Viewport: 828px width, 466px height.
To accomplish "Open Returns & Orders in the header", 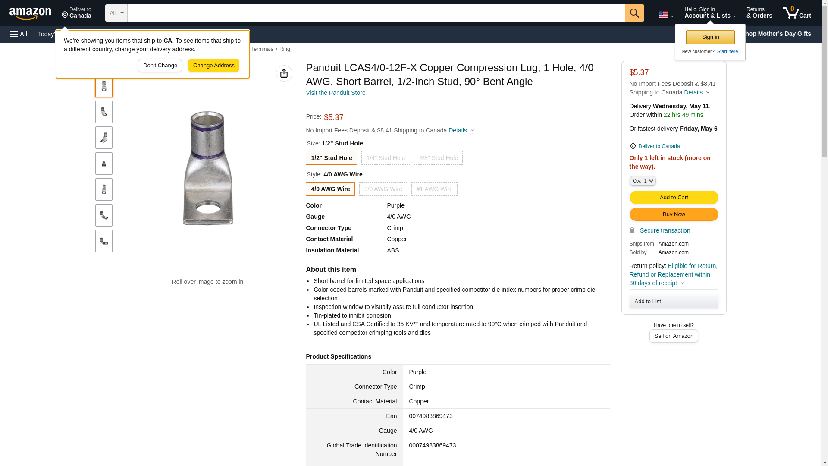I will click(759, 13).
